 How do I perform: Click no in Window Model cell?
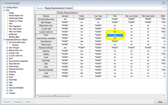[82, 76]
